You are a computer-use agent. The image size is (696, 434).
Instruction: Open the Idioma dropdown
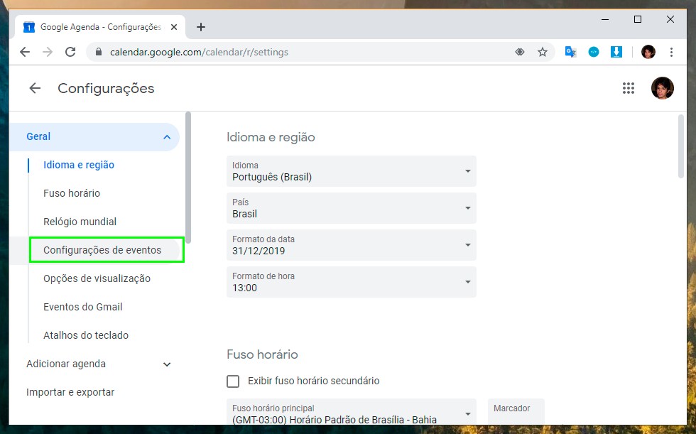351,171
